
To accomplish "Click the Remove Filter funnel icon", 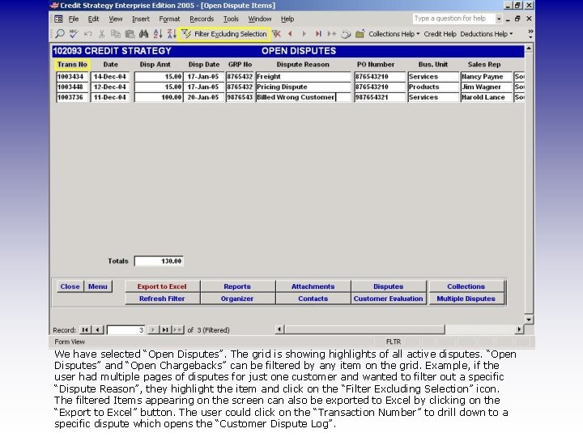I will [x=277, y=34].
